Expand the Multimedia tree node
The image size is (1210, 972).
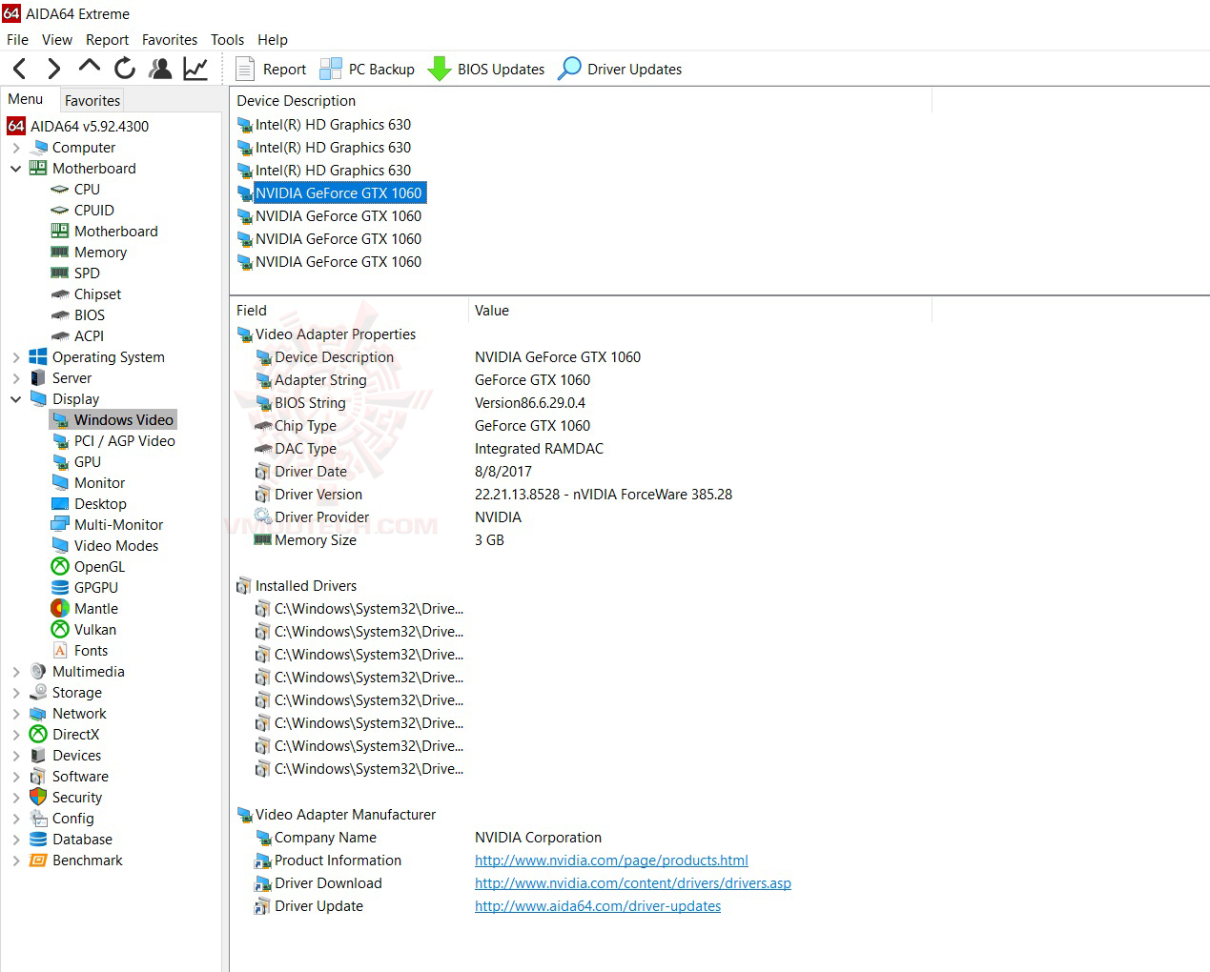tap(16, 672)
